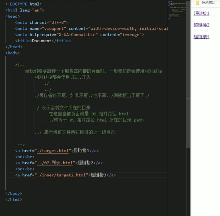
Task: Click the first br br line
Action: [25, 157]
